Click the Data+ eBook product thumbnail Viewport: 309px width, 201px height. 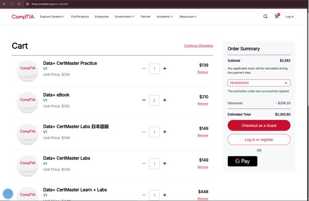(x=28, y=102)
